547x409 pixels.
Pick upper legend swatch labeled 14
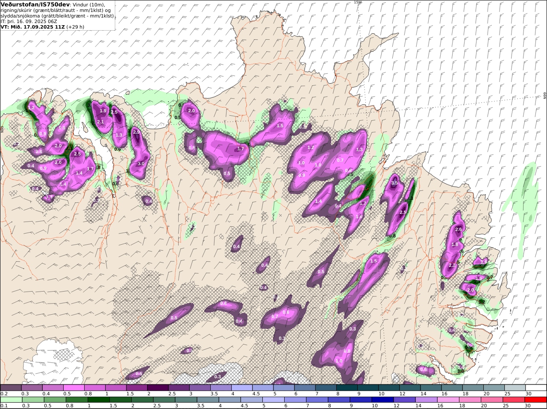pyautogui.click(x=431, y=388)
